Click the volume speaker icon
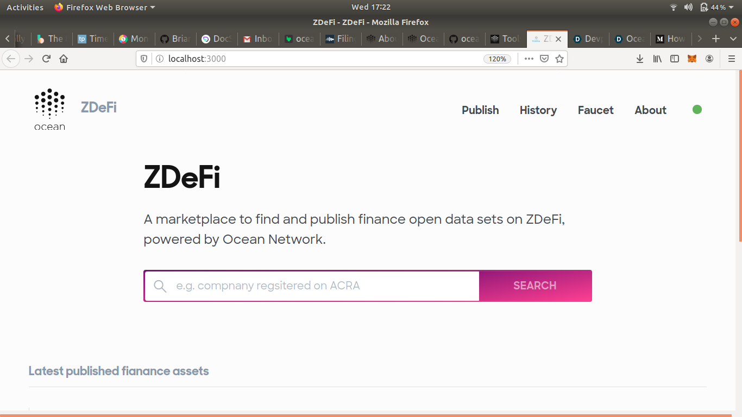 pos(688,7)
